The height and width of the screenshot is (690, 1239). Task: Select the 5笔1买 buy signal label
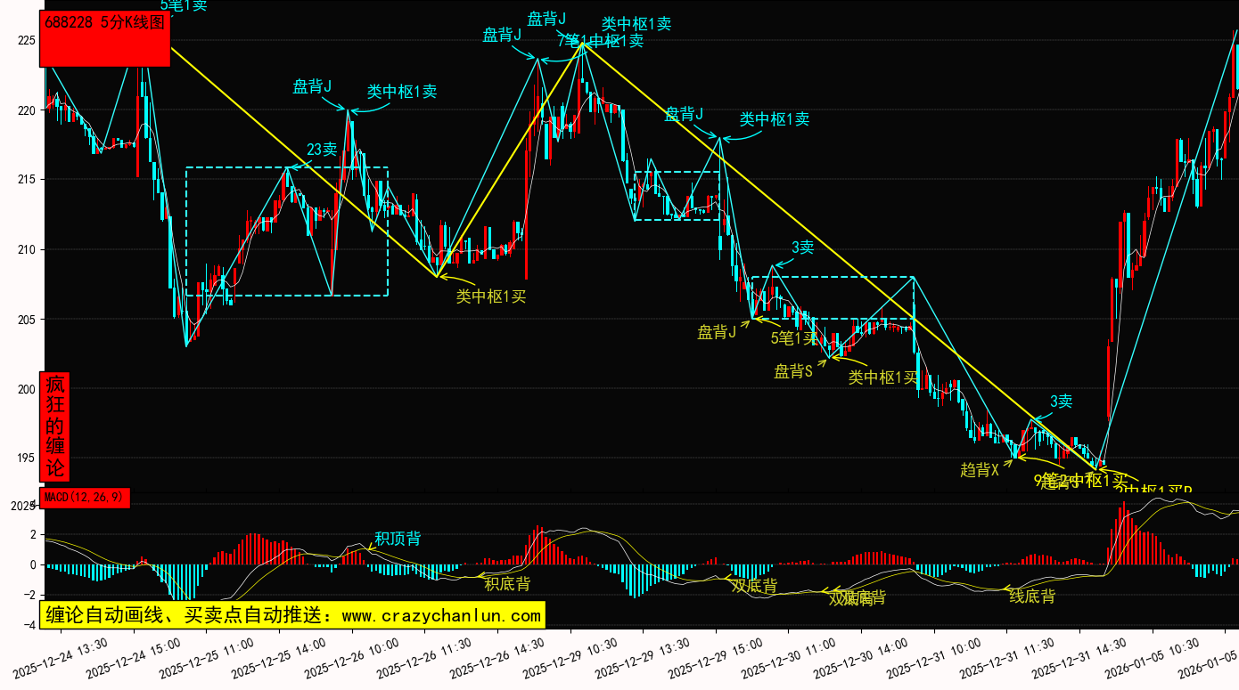click(793, 337)
